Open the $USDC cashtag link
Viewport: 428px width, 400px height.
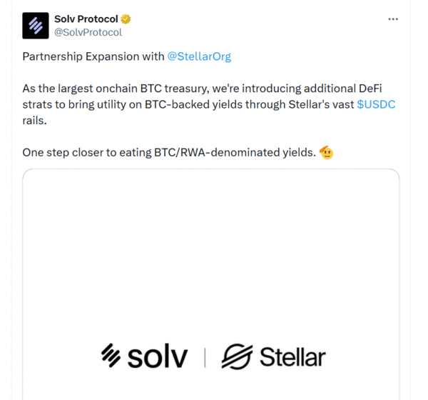pos(376,104)
